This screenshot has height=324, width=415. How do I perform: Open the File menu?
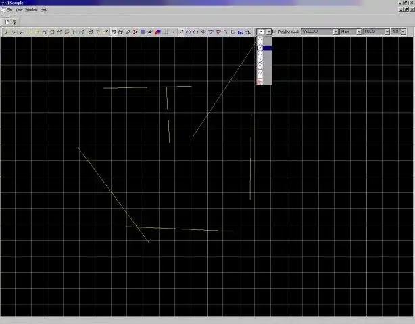click(9, 9)
